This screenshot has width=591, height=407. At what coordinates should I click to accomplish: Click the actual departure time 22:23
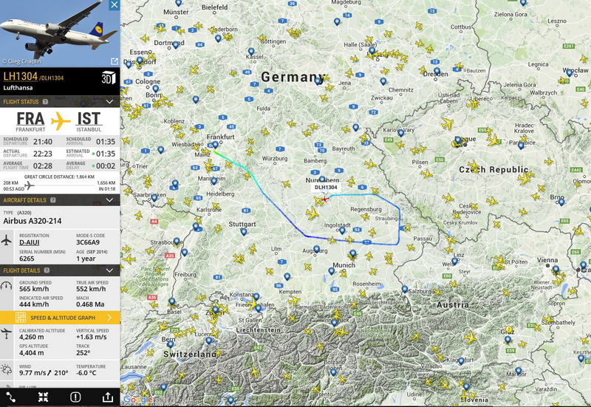43,154
